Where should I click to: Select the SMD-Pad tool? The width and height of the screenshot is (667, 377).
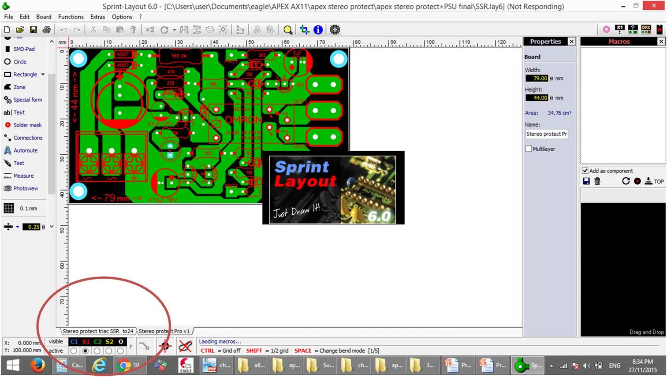point(19,49)
